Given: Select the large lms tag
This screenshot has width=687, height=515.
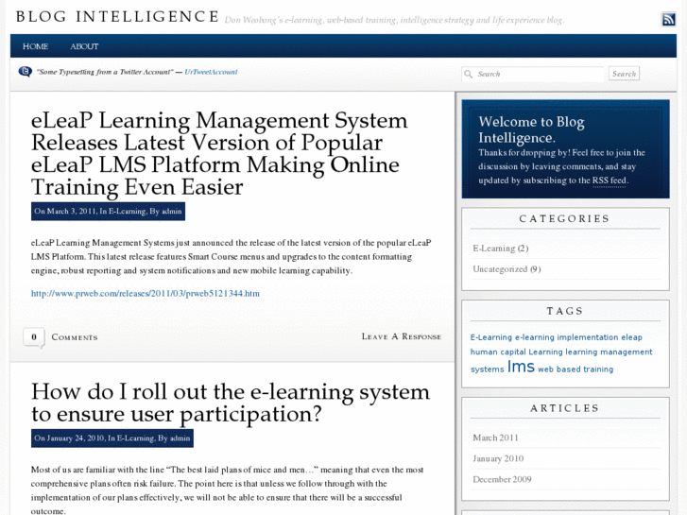Looking at the screenshot, I should pos(521,367).
